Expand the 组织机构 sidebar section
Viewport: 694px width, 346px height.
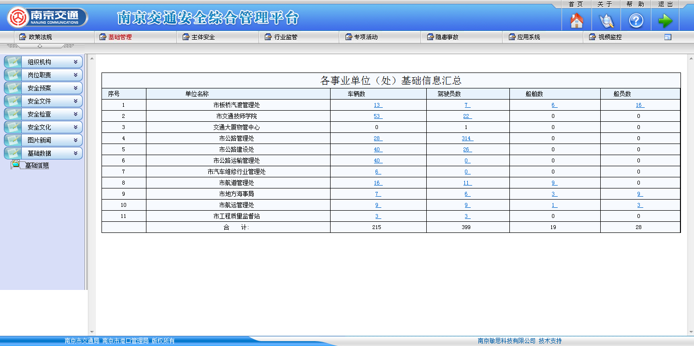[x=75, y=62]
